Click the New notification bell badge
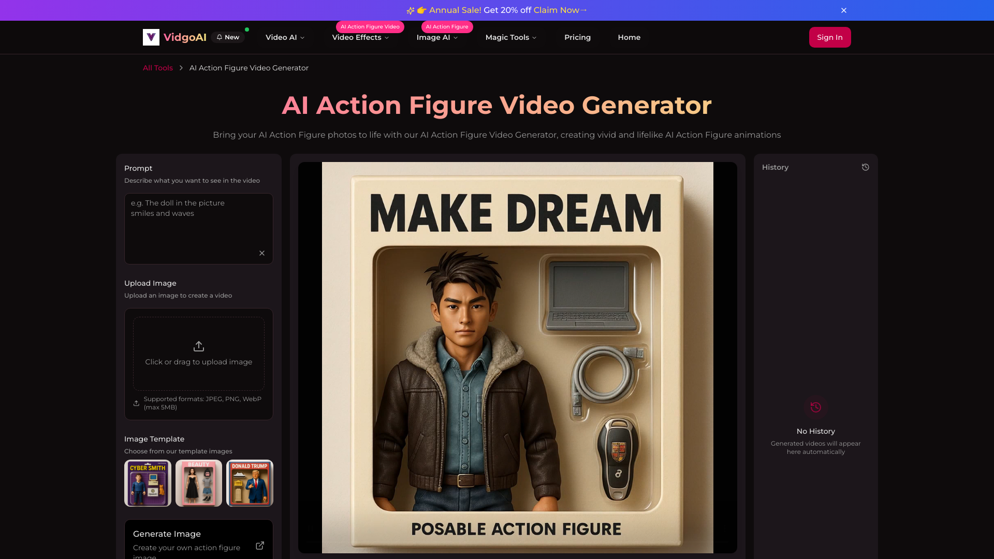The image size is (994, 559). pos(228,37)
